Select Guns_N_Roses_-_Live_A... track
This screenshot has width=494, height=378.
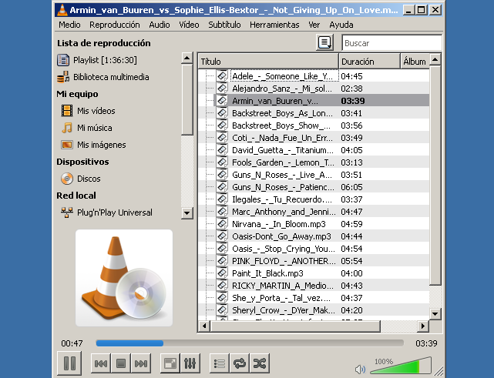pyautogui.click(x=314, y=175)
